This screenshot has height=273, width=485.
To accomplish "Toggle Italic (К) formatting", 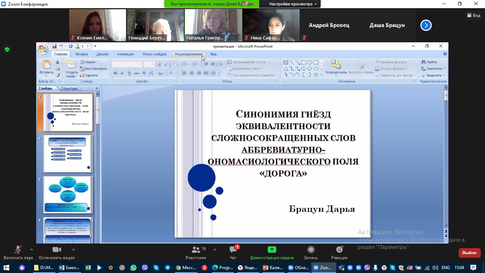I will [x=122, y=73].
